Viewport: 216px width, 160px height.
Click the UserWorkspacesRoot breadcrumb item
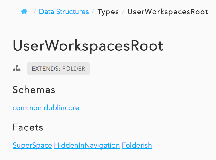coord(168,12)
